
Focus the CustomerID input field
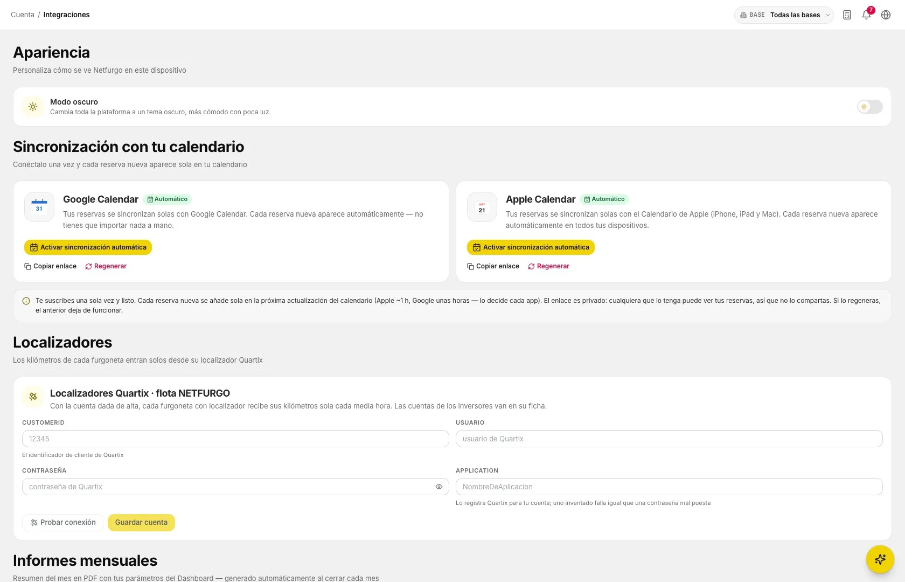[x=235, y=439]
